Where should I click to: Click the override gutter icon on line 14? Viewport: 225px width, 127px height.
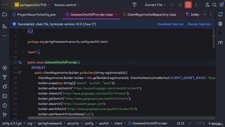coord(20,73)
